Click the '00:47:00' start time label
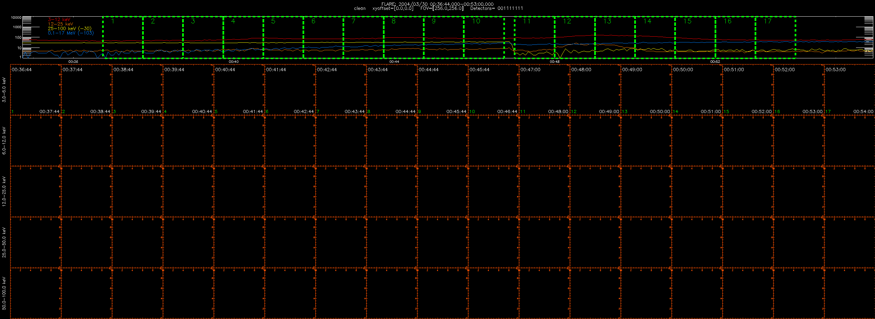The height and width of the screenshot is (319, 875). coord(530,70)
